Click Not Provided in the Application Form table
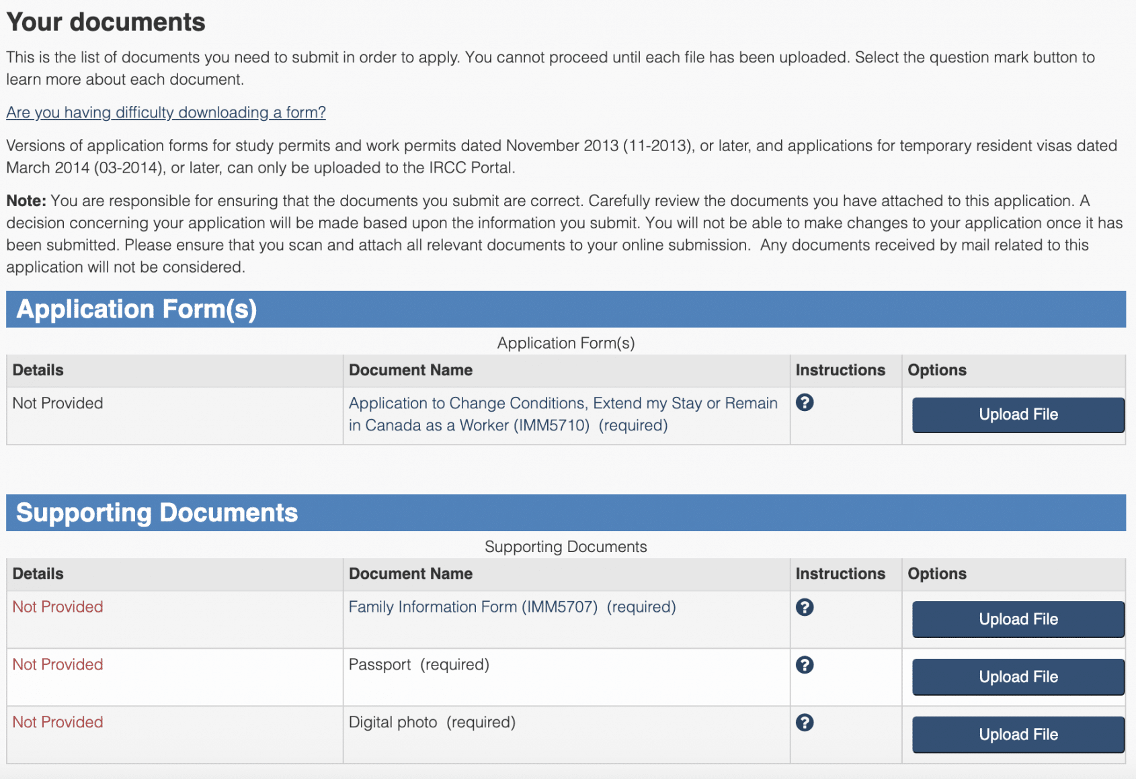The image size is (1136, 779). pos(57,403)
